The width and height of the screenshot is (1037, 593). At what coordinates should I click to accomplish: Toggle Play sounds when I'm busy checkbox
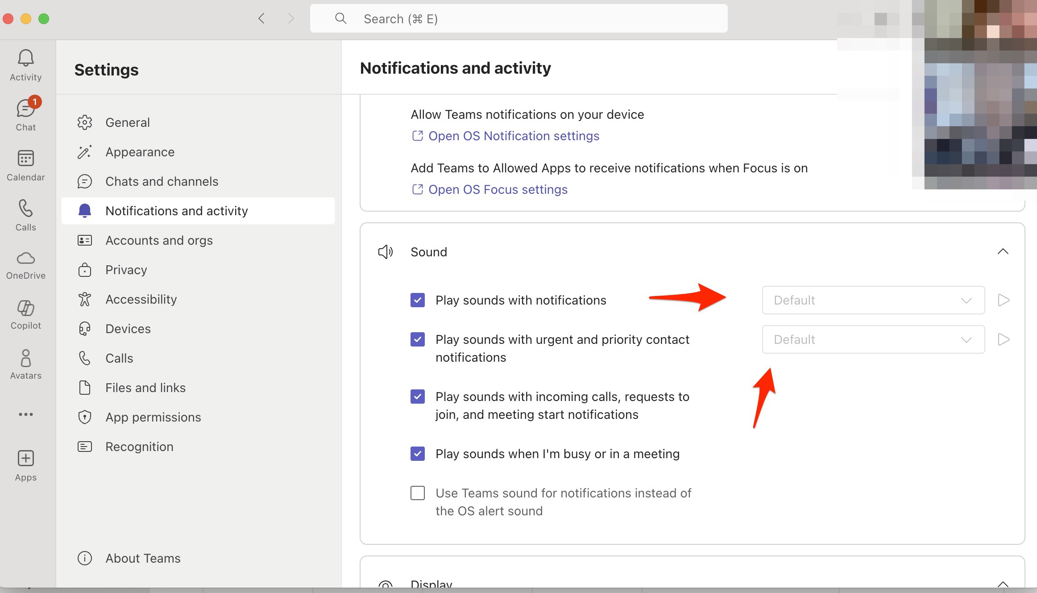[418, 454]
